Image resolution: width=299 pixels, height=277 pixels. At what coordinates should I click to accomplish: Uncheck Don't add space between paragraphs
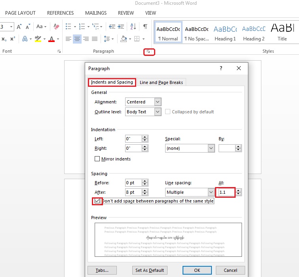[97, 201]
